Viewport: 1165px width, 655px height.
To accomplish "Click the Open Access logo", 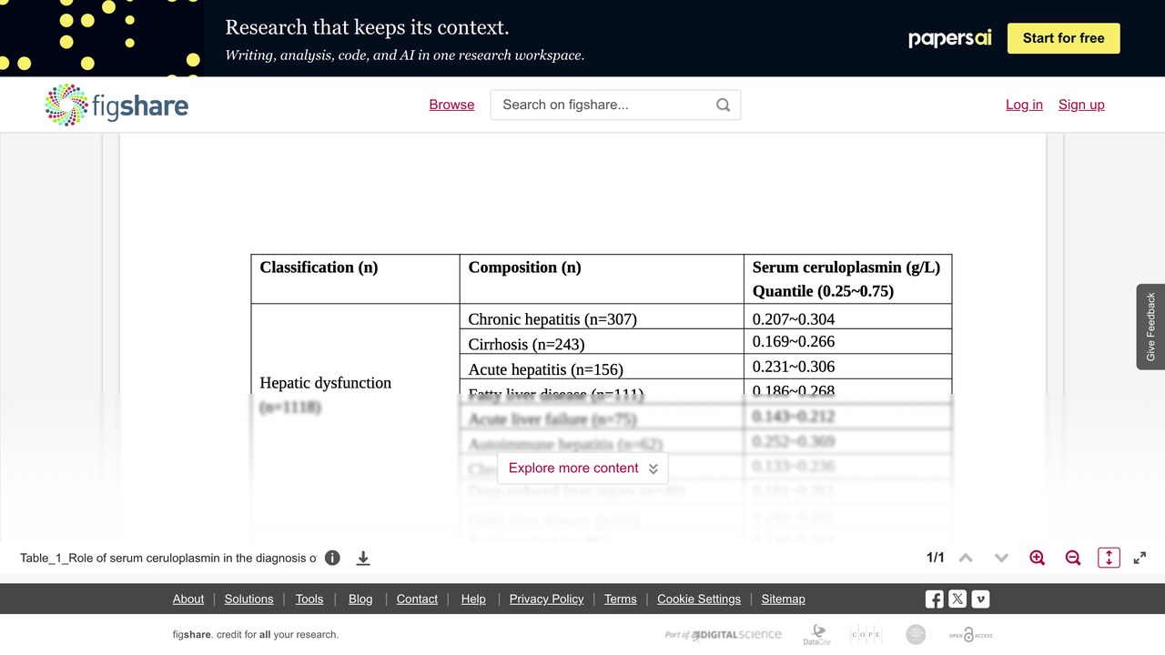I will [x=970, y=635].
